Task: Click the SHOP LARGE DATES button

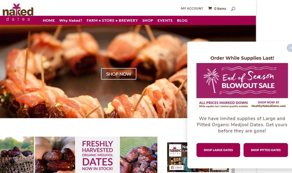Action: (x=218, y=150)
